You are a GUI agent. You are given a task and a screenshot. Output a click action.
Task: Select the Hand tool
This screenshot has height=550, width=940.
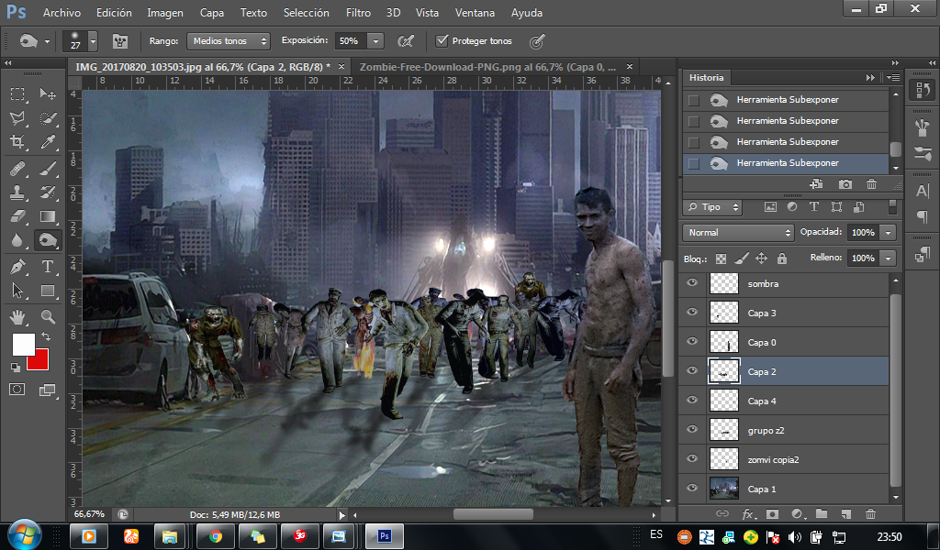coord(17,317)
